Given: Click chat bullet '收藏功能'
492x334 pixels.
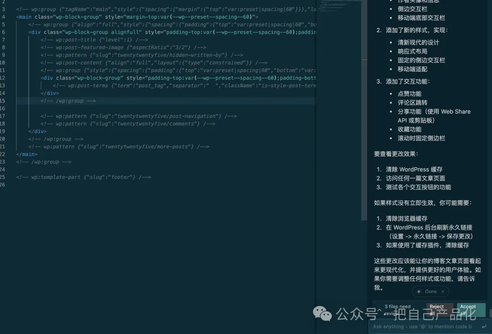Looking at the screenshot, I should [x=410, y=129].
